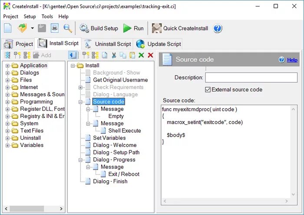Image resolution: width=304 pixels, height=215 pixels.
Task: Select Dialog - Finish item
Action: click(110, 181)
